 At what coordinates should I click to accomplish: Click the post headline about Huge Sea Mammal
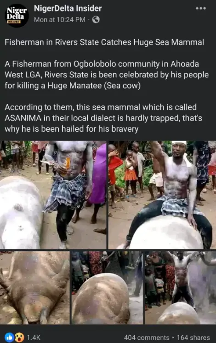(x=104, y=42)
